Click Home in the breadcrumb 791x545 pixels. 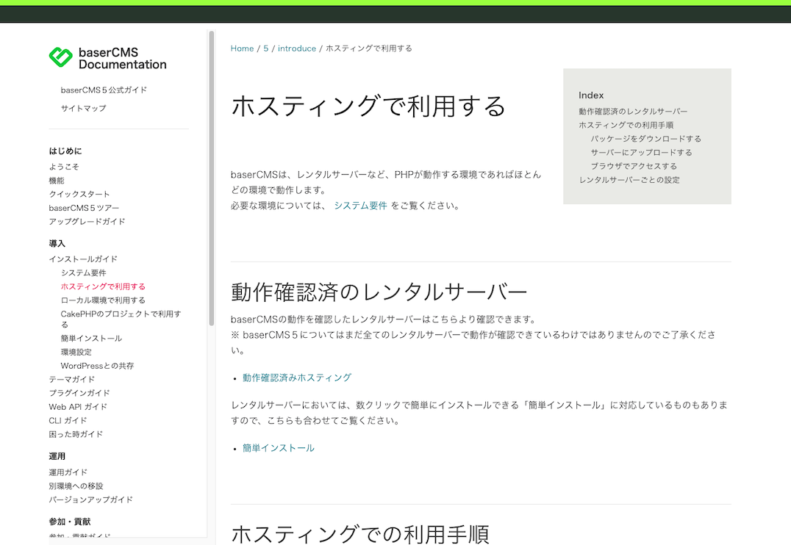tap(242, 48)
